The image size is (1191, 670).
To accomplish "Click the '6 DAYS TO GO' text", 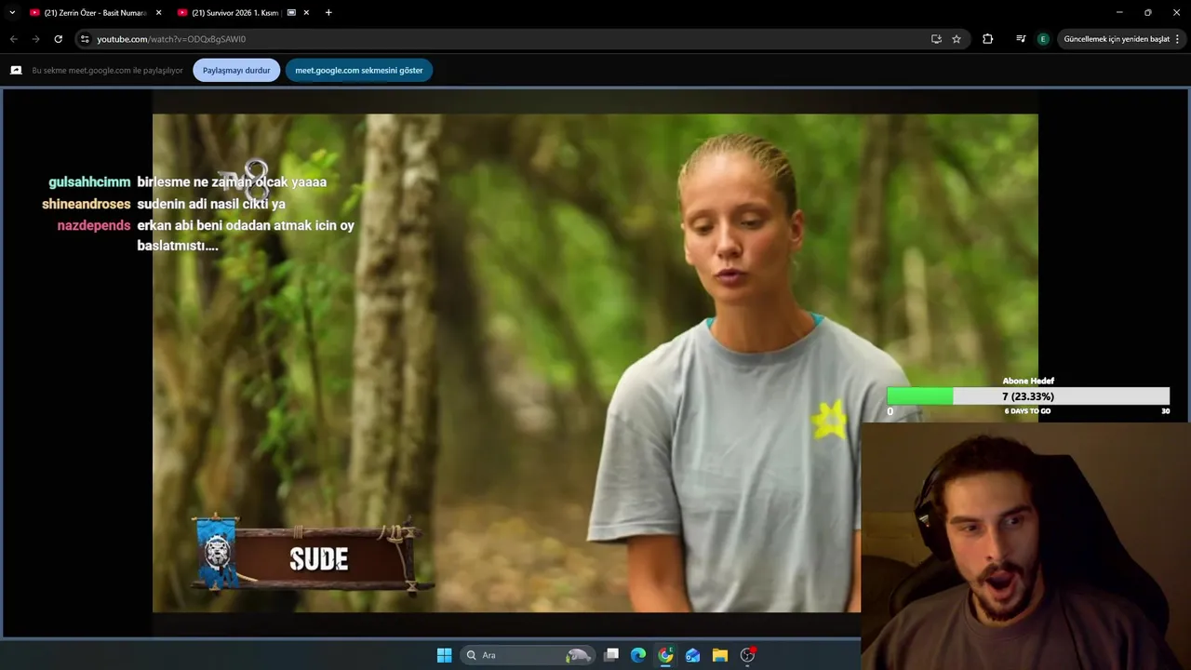I will tap(1027, 411).
